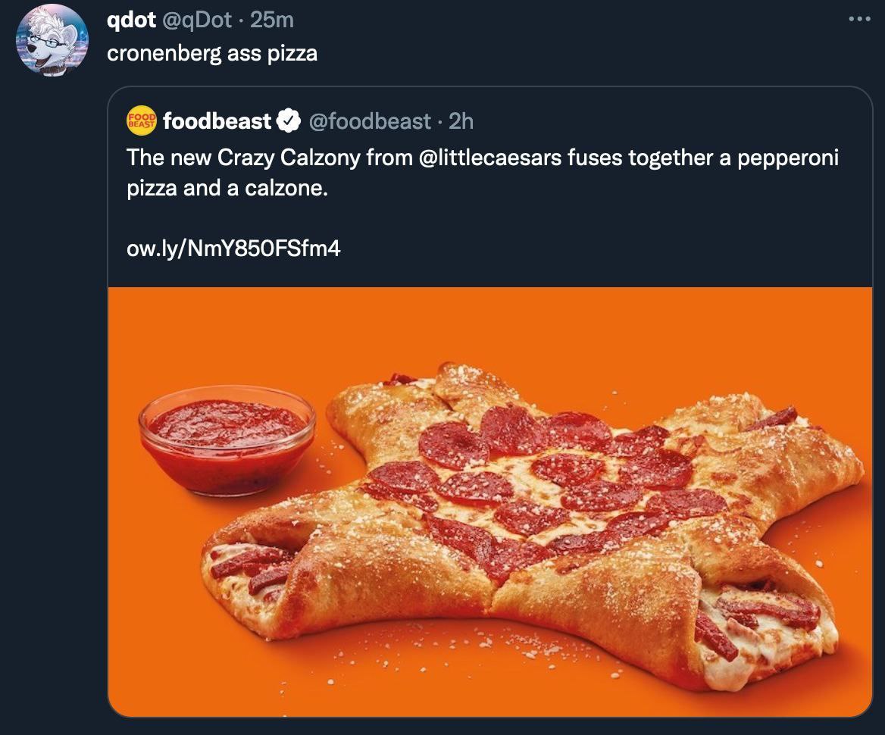This screenshot has height=735, width=885.
Task: Click the words "fuses together a pepperoni"
Action: 703,158
